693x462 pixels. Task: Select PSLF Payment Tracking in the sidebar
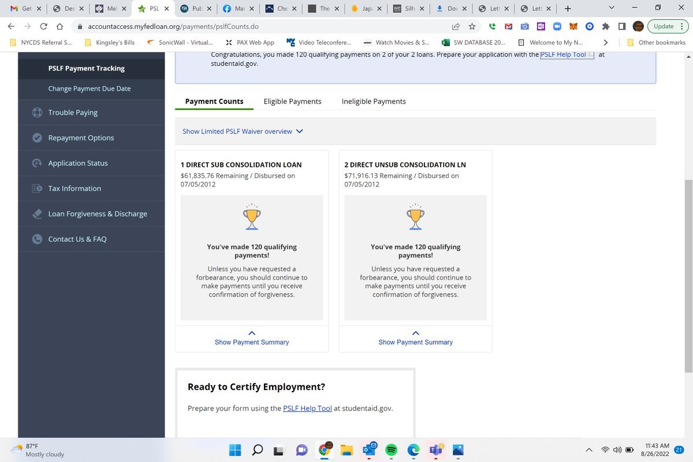[87, 68]
